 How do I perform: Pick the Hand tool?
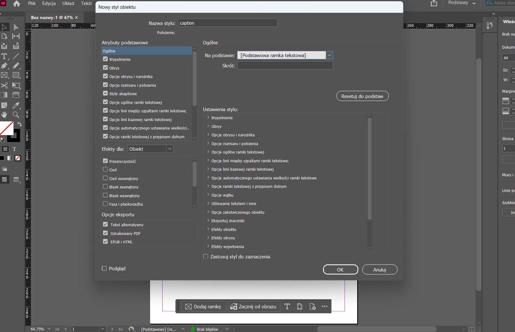[5, 114]
